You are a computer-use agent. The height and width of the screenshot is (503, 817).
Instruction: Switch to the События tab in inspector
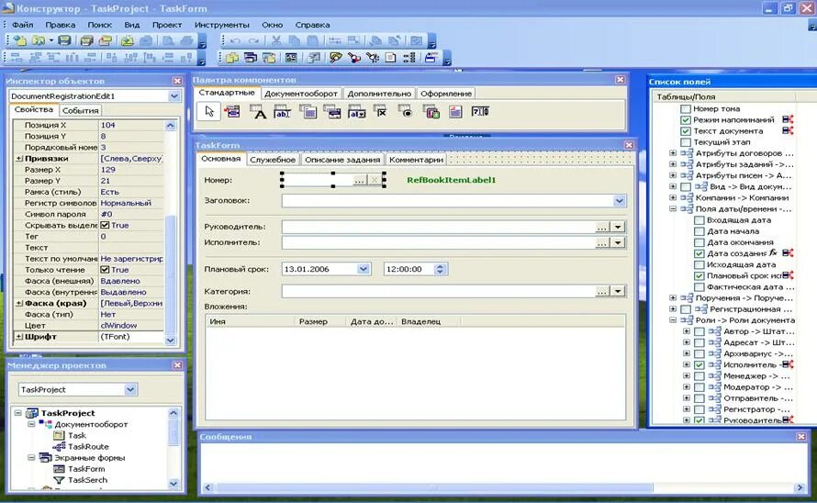coord(80,110)
